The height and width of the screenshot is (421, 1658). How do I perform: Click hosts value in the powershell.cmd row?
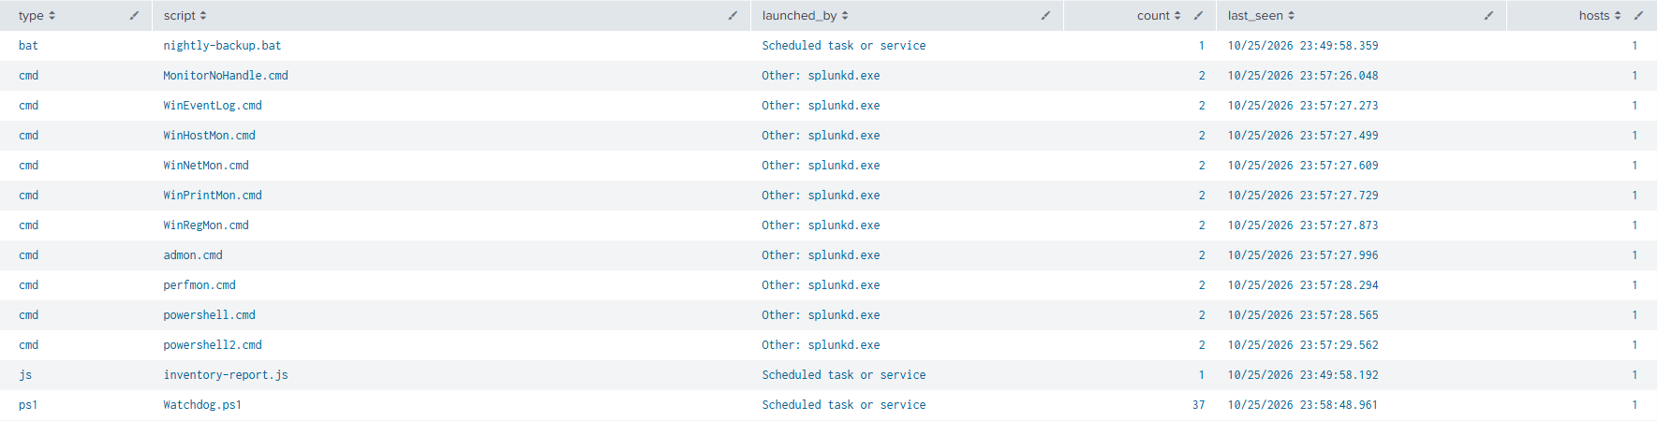[x=1635, y=315]
